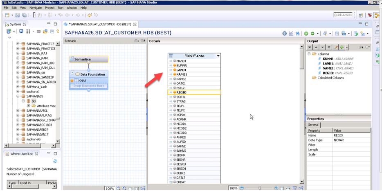The width and height of the screenshot is (382, 191).
Task: Click the Details pane zoom slider handle
Action: (x=260, y=188)
